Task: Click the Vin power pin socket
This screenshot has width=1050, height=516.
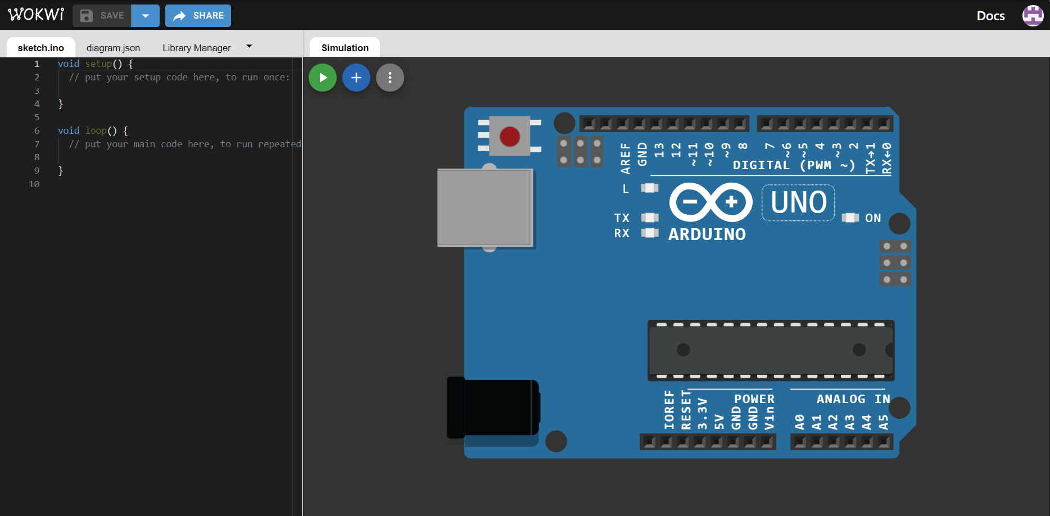Action: [767, 442]
